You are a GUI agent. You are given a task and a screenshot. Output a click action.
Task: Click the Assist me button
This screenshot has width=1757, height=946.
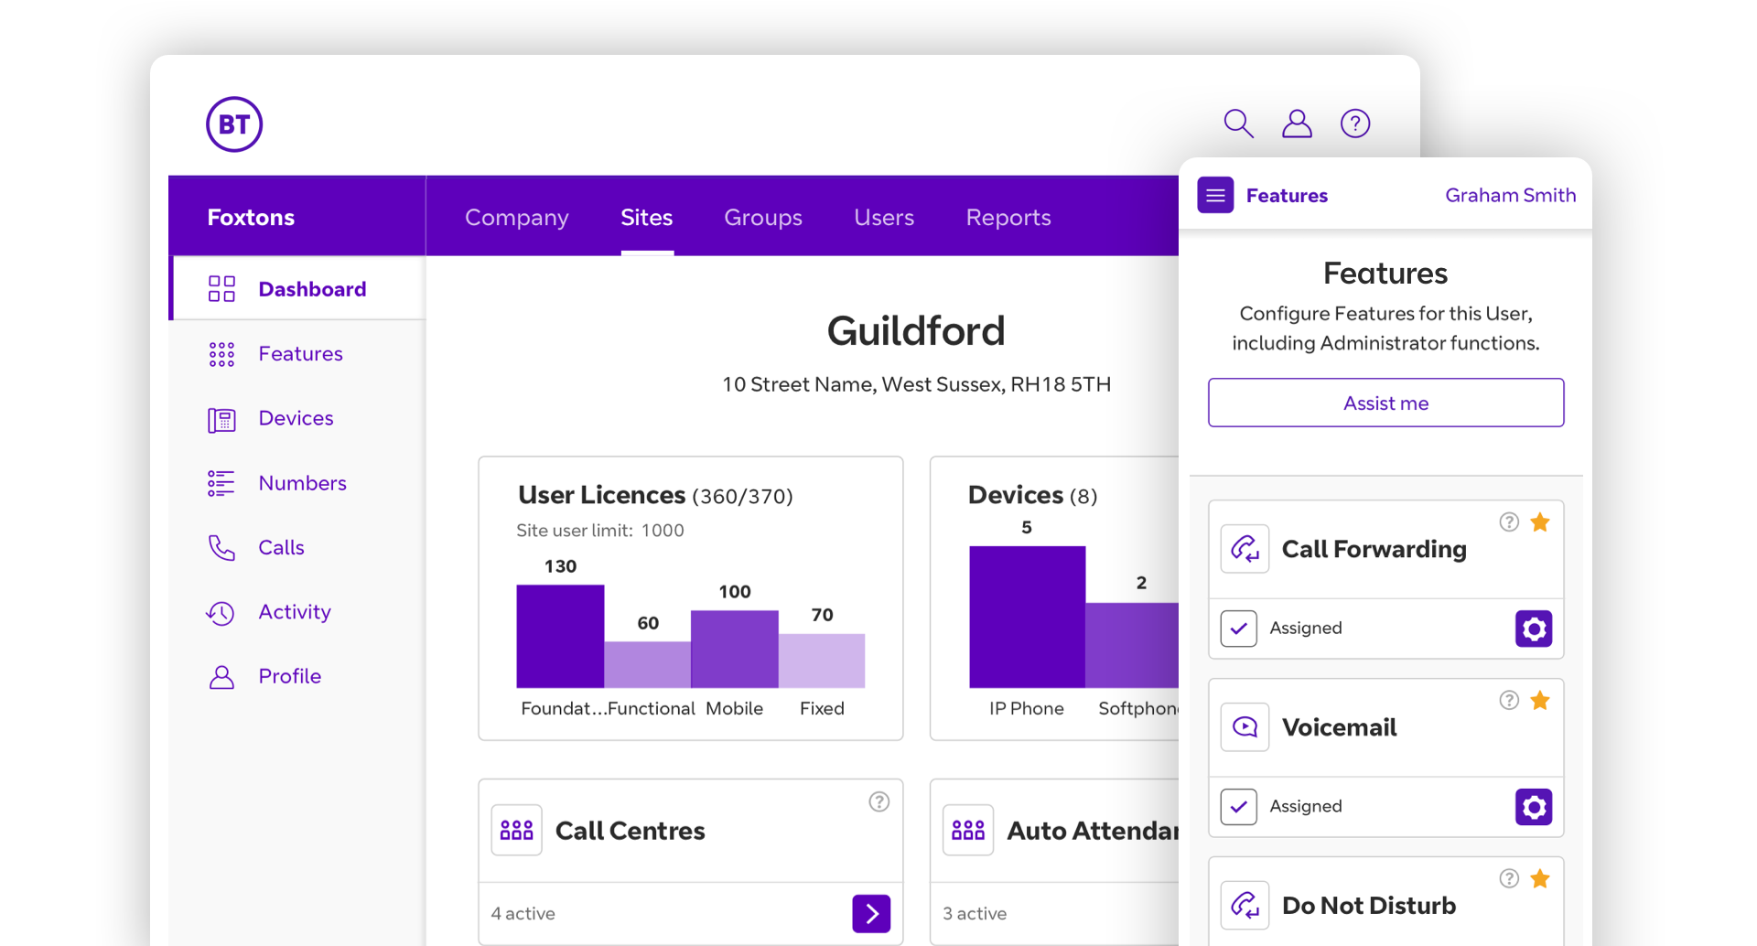click(1385, 403)
